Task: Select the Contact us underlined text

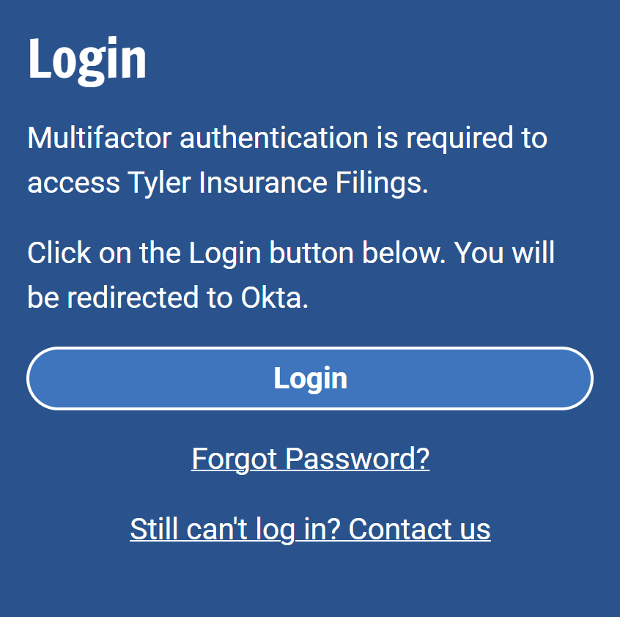Action: coord(418,528)
